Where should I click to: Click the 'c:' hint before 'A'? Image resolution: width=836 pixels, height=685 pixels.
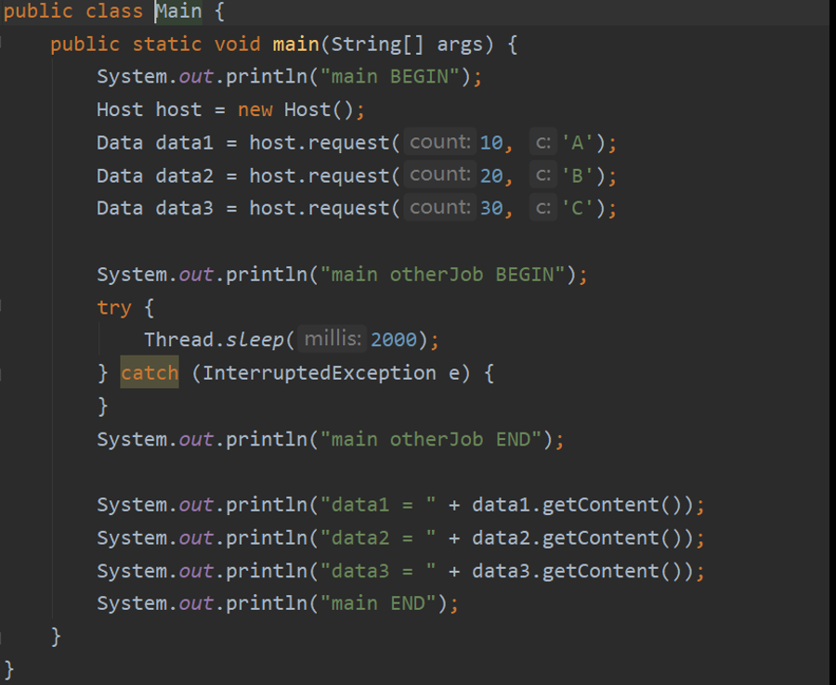pyautogui.click(x=543, y=142)
